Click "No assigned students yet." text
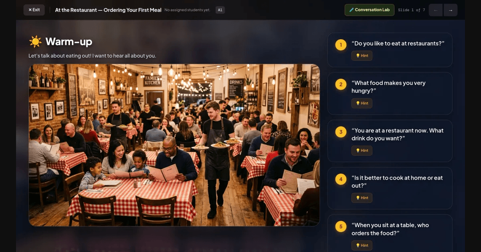This screenshot has height=252, width=481. coord(187,10)
